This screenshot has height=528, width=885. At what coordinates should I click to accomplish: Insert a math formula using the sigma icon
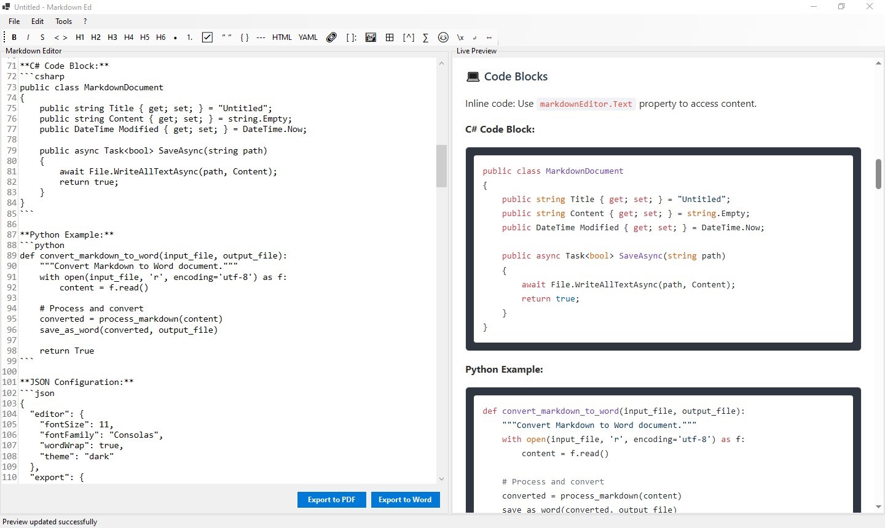[425, 37]
